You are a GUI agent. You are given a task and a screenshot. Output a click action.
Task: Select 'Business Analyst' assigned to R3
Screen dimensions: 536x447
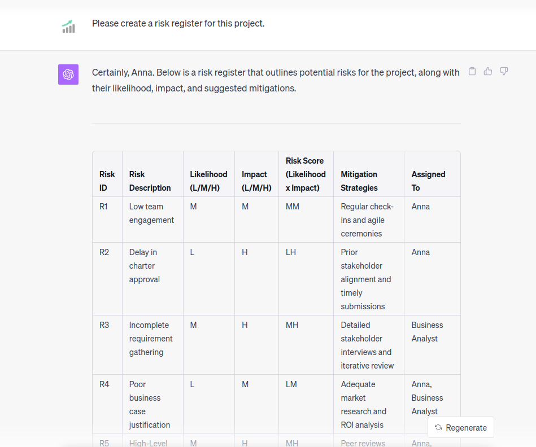click(427, 332)
